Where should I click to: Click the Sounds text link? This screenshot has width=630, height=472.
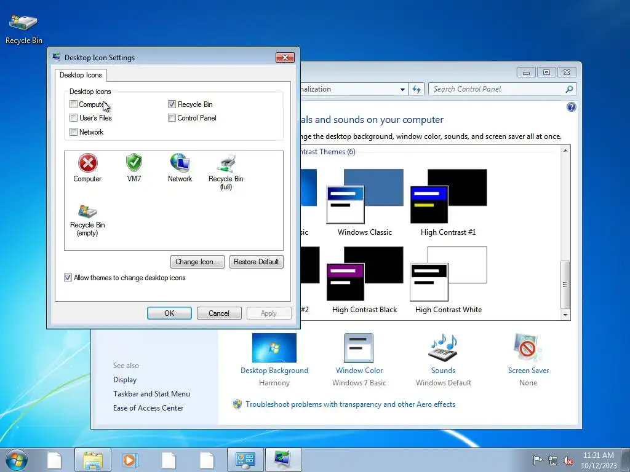(443, 371)
